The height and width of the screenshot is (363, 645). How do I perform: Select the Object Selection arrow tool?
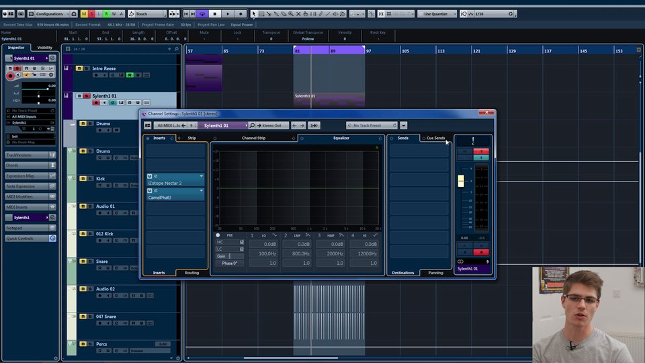coord(254,13)
